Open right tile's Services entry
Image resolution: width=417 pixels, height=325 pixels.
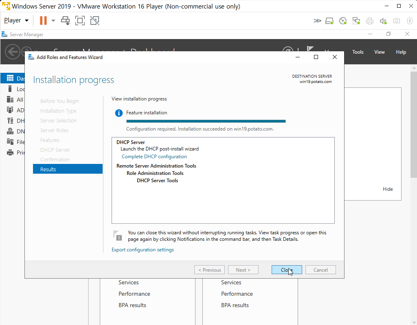pyautogui.click(x=231, y=282)
